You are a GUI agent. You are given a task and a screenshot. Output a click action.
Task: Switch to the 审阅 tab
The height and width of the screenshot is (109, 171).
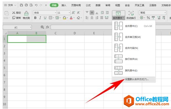108,5
